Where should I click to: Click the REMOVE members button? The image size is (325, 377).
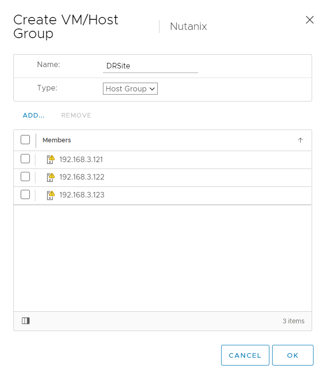point(76,115)
